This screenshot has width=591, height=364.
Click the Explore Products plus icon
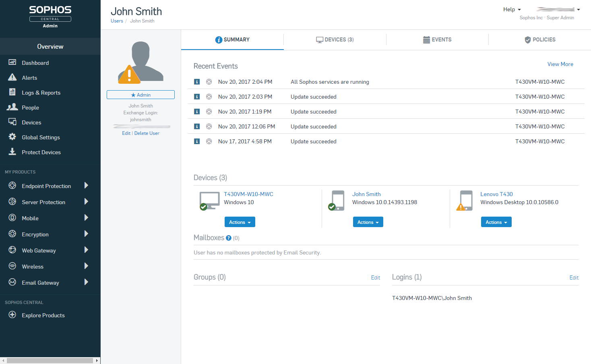tap(12, 315)
